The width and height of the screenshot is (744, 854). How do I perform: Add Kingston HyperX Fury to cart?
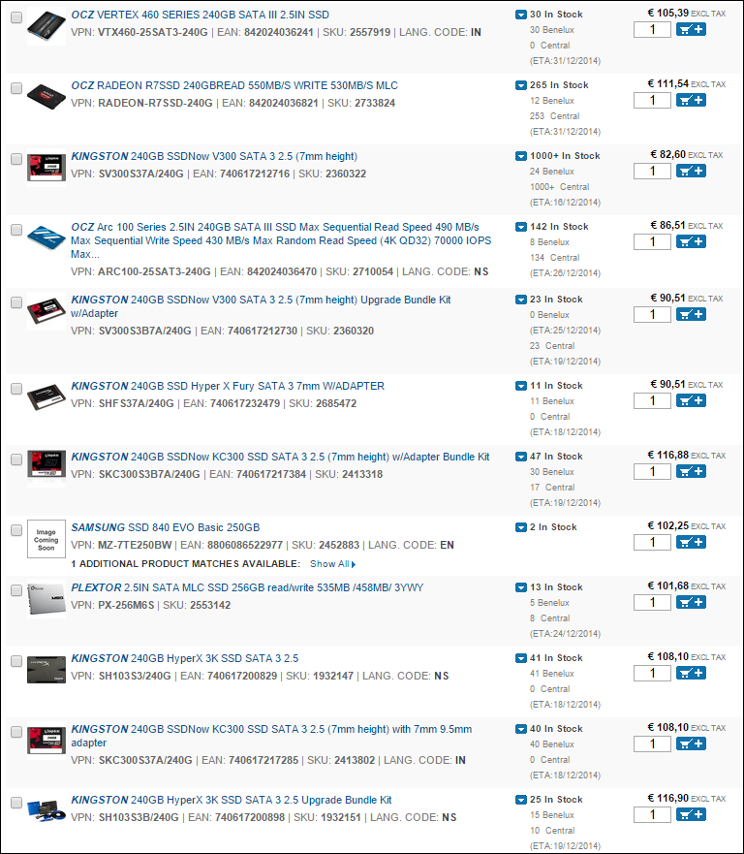[x=691, y=401]
